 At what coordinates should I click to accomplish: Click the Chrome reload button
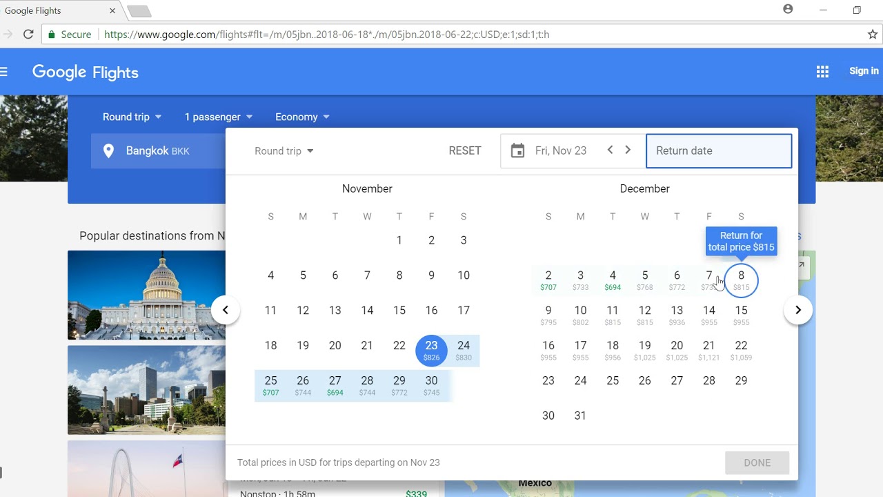(28, 34)
